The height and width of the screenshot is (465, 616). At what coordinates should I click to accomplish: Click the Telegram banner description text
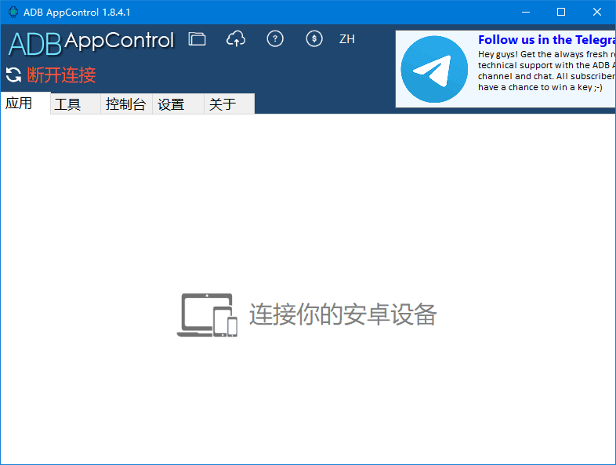(x=546, y=71)
